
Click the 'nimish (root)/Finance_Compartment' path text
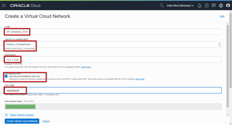point(20,49)
